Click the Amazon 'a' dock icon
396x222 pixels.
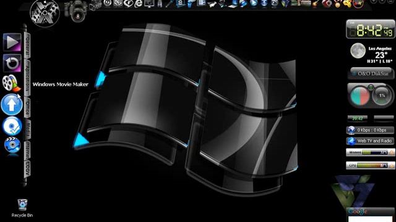pos(180,3)
